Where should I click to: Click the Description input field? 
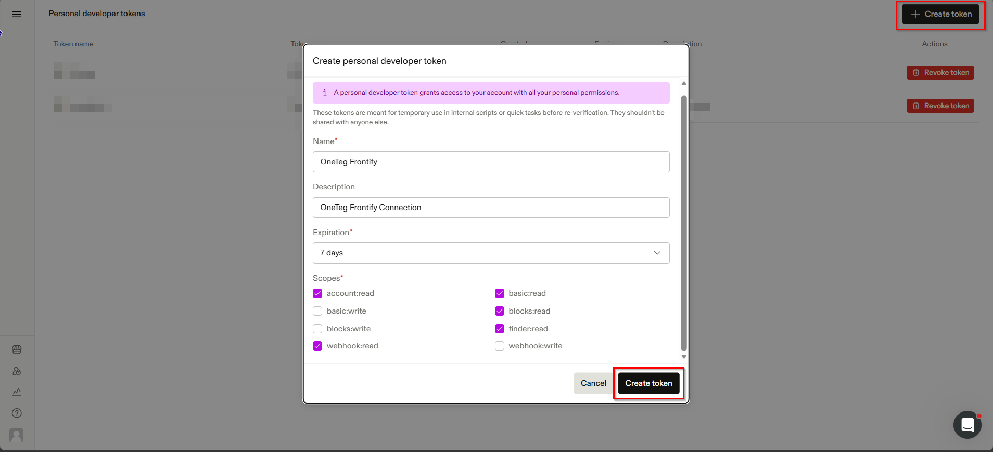[491, 208]
